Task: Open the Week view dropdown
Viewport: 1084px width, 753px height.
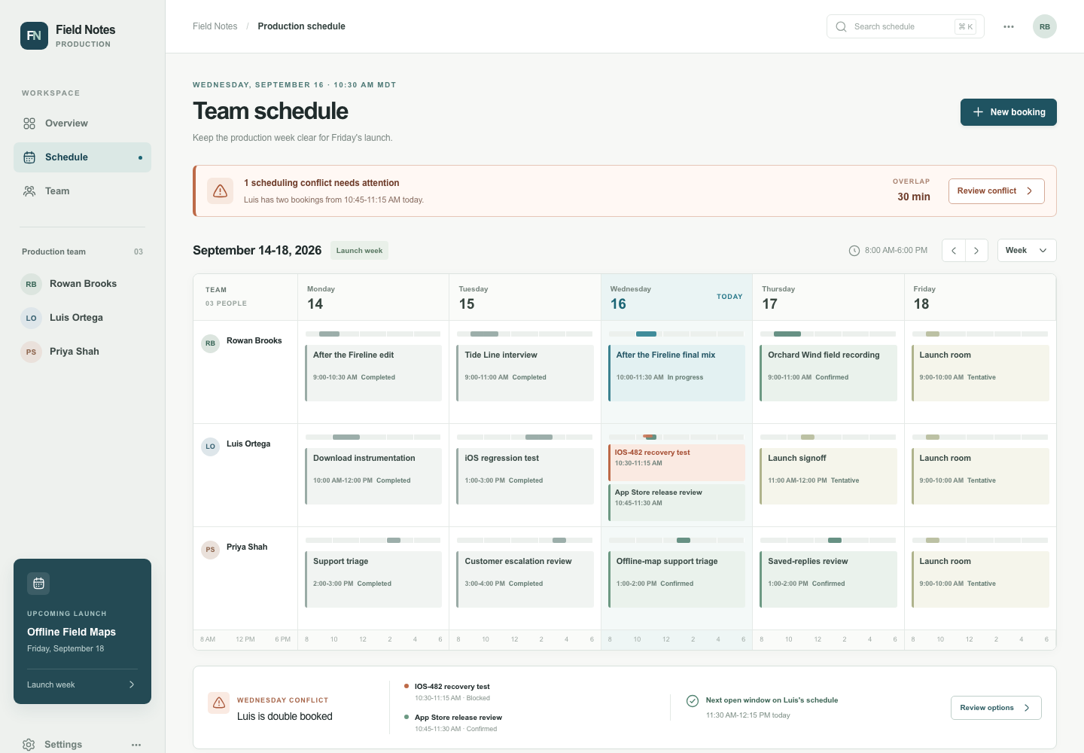Action: [x=1027, y=251]
